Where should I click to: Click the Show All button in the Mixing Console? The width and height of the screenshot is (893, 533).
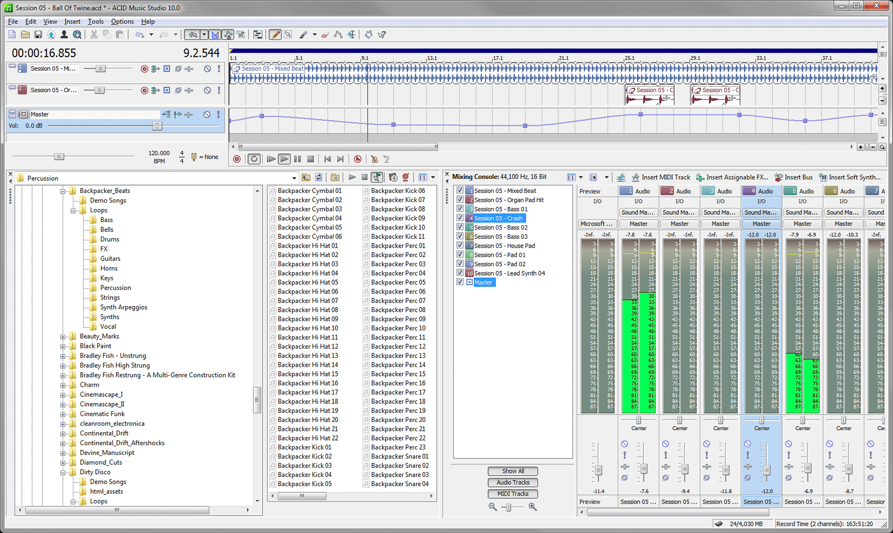[512, 471]
